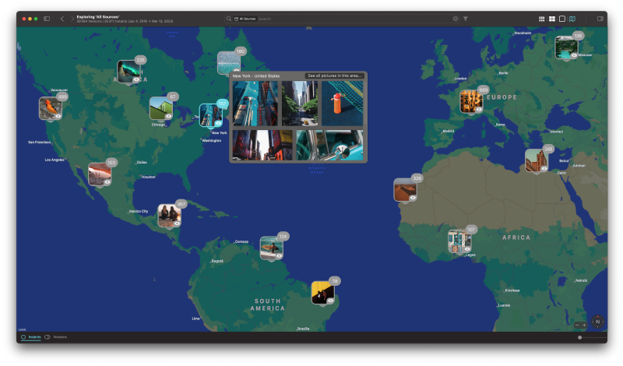Open the red brick building cluster near Beirut
This screenshot has height=366, width=623.
537,160
